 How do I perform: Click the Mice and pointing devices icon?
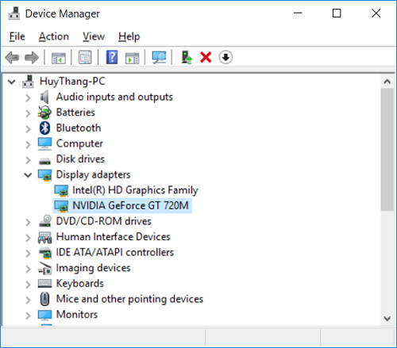pos(44,299)
